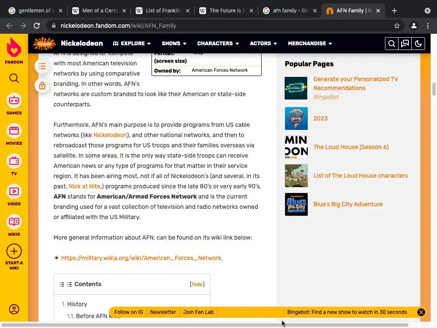Image resolution: width=437 pixels, height=328 pixels.
Task: Switch to the 'List of Franklin' tab
Action: point(163,11)
